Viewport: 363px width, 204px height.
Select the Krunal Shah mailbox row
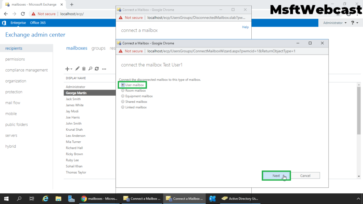pyautogui.click(x=90, y=130)
